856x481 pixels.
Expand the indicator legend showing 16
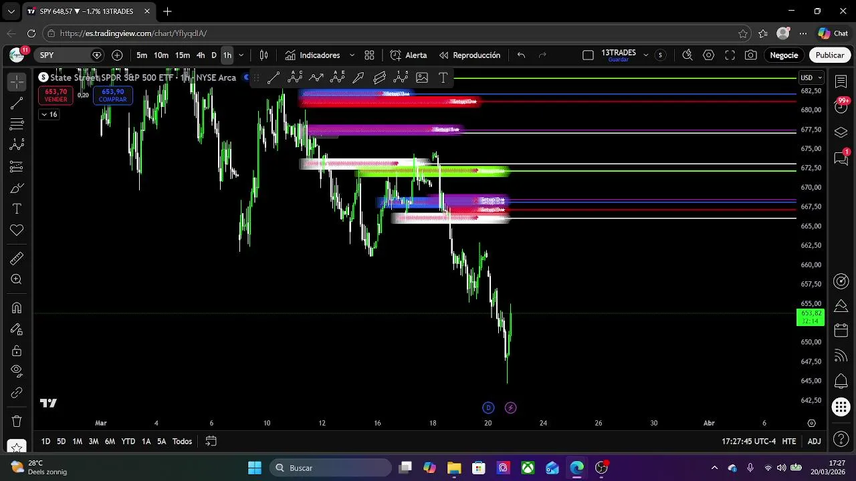[x=49, y=114]
